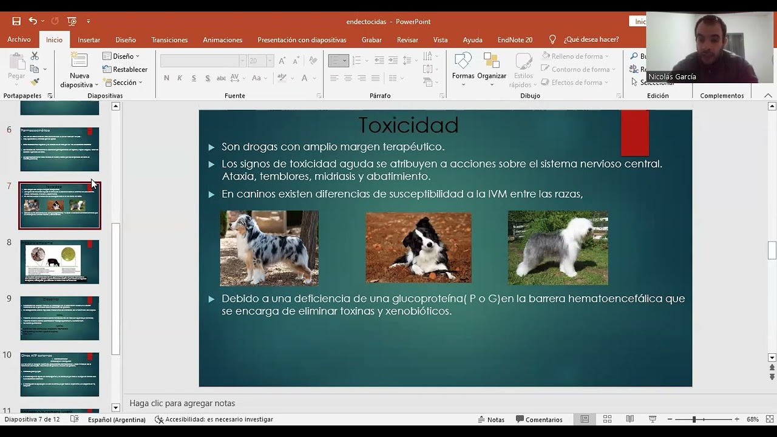Screen dimensions: 777x437
Task: Collapse the ribbon chevron
Action: [x=768, y=96]
